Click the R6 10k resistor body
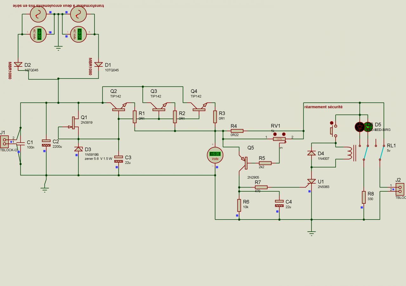406x286 pixels. click(239, 205)
